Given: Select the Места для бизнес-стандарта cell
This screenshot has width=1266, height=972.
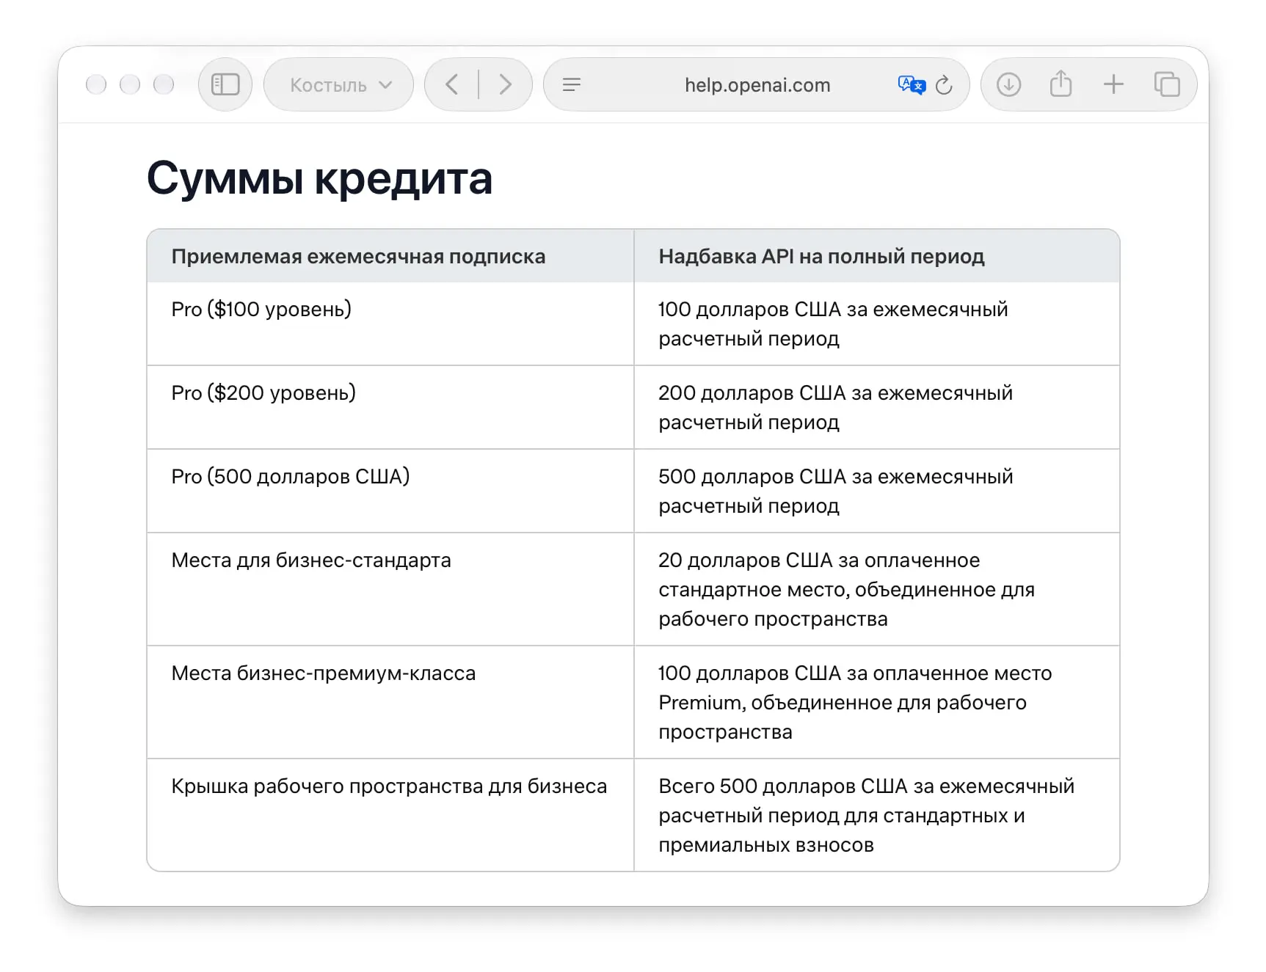Looking at the screenshot, I should coord(390,589).
